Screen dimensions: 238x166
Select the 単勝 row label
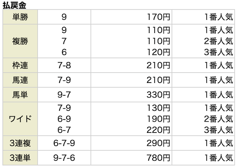[x=20, y=17]
